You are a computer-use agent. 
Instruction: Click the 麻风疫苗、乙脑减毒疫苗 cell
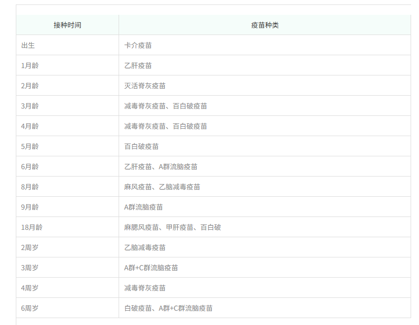[264, 187]
